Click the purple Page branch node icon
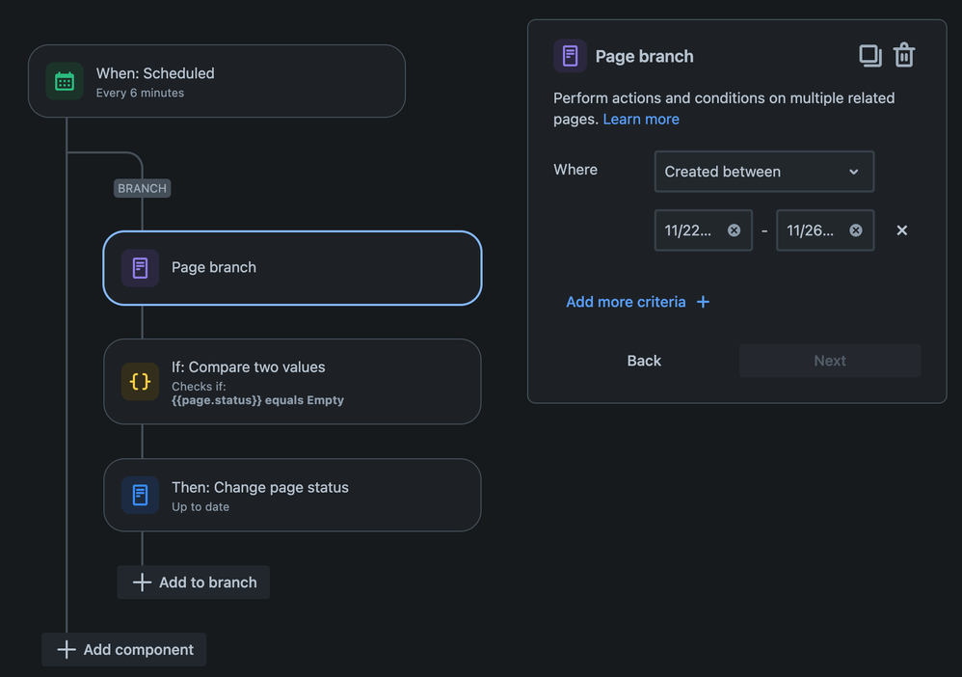962x677 pixels. pos(140,268)
